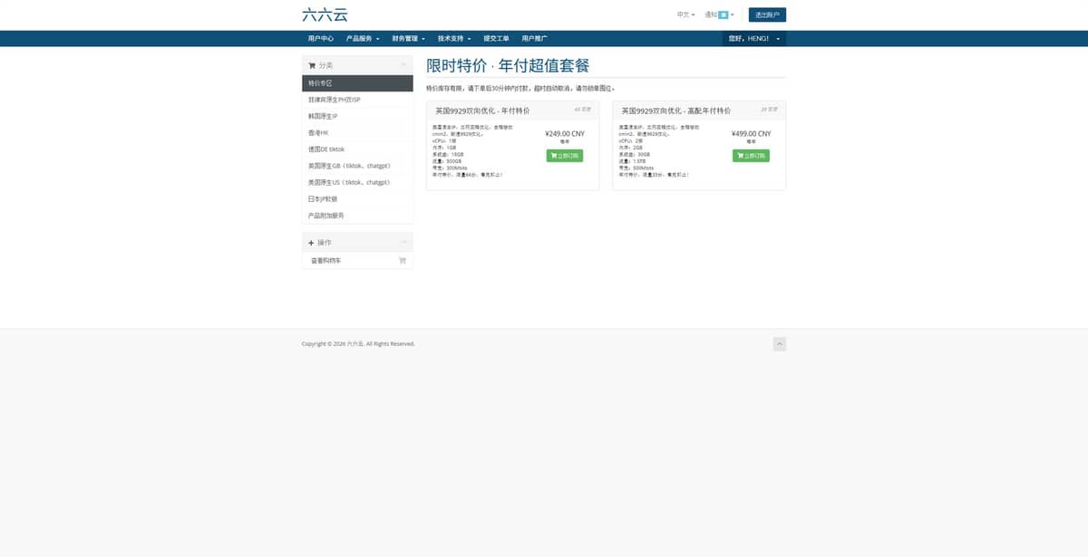
Task: Select the 英国原生GB category
Action: (357, 166)
